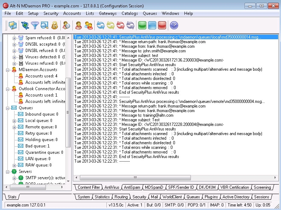Switch to the Routing tab
Image resolution: width=281 pixels, height=210 pixels.
tap(121, 197)
